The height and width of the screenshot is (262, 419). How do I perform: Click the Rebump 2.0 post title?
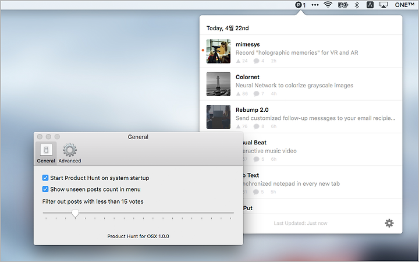coord(252,110)
